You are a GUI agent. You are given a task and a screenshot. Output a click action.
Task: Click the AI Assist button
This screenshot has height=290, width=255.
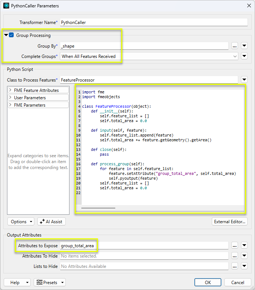tap(51, 222)
